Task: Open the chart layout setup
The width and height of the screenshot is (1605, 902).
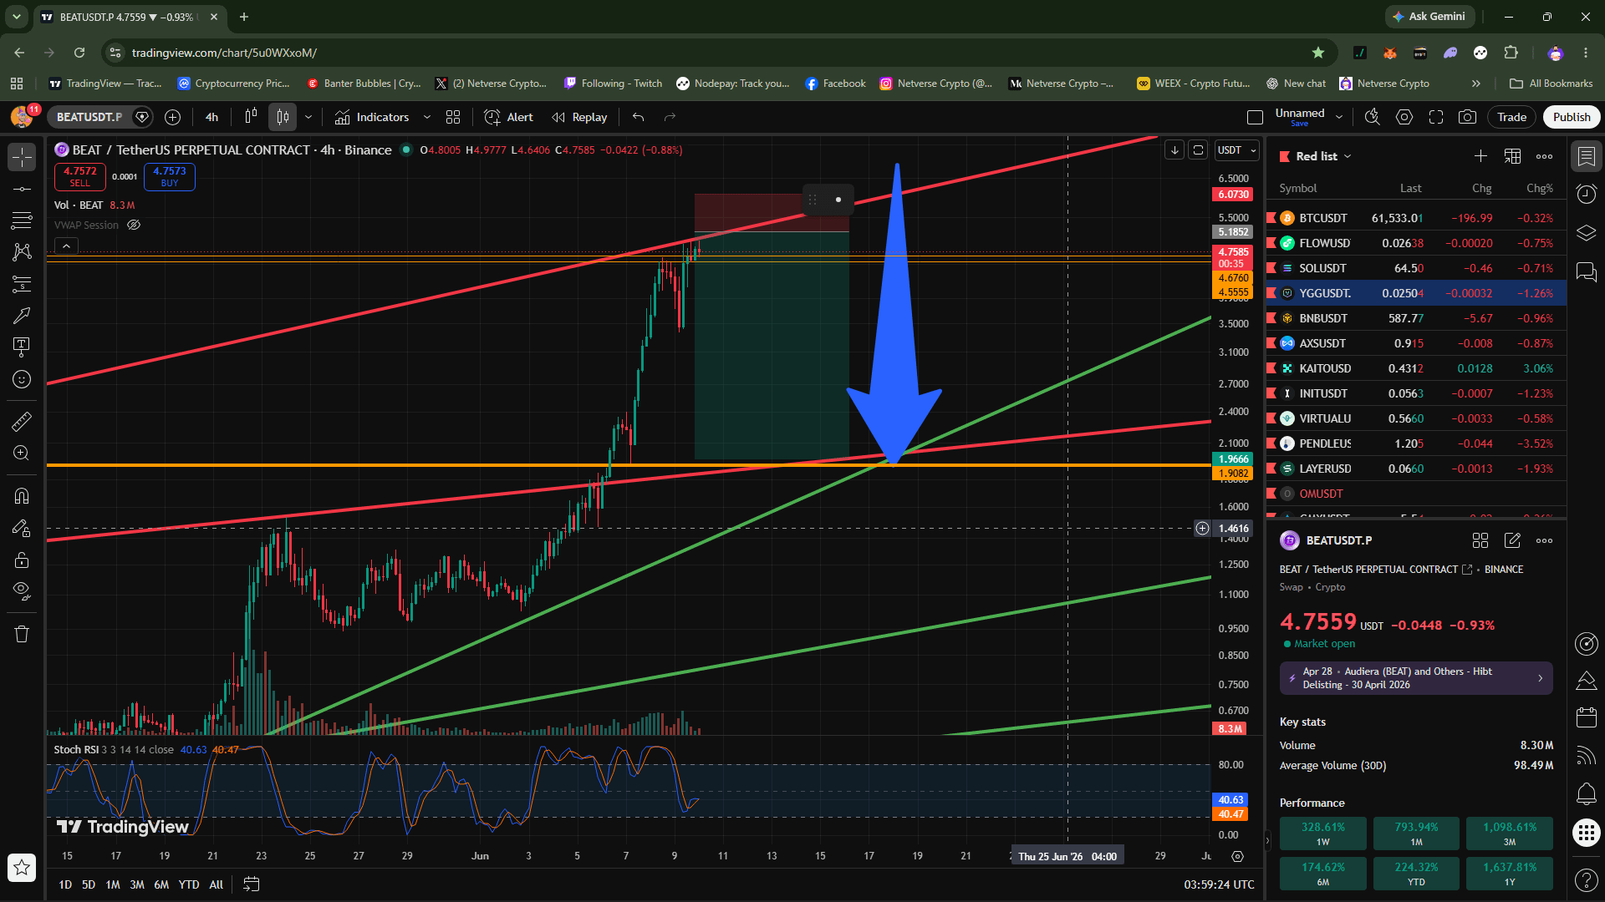Action: (1255, 117)
